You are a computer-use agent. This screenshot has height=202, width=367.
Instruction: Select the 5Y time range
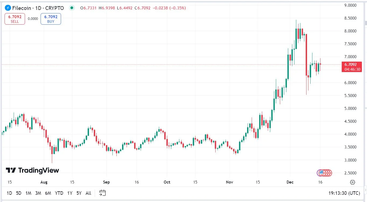pyautogui.click(x=79, y=193)
